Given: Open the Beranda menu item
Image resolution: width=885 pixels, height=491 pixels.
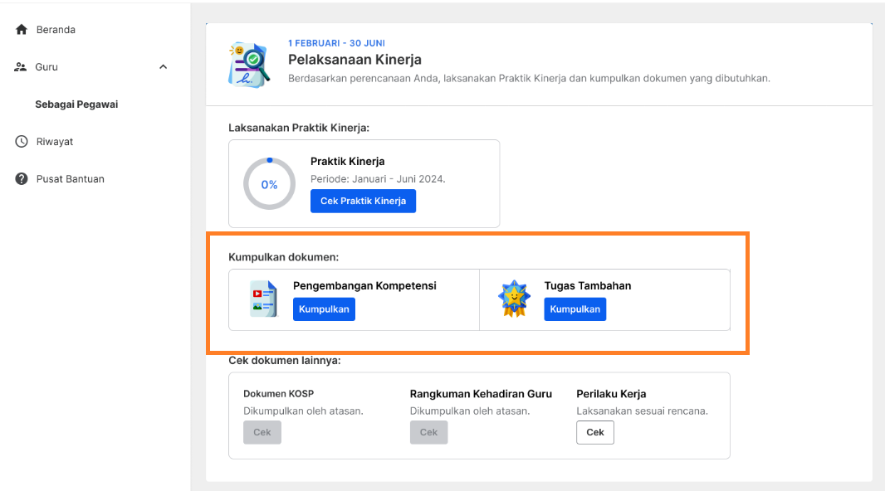Looking at the screenshot, I should point(56,29).
